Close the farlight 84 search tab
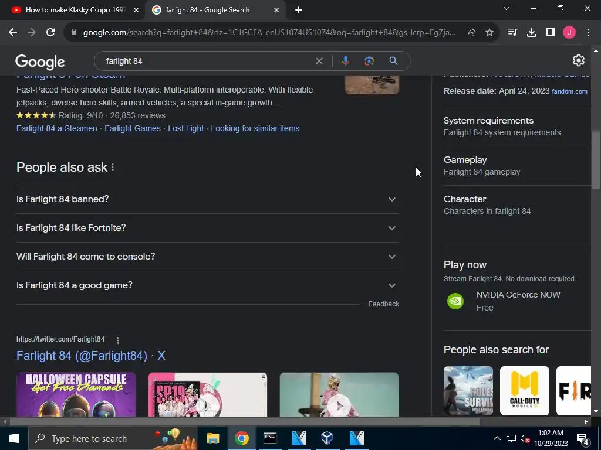 276,11
